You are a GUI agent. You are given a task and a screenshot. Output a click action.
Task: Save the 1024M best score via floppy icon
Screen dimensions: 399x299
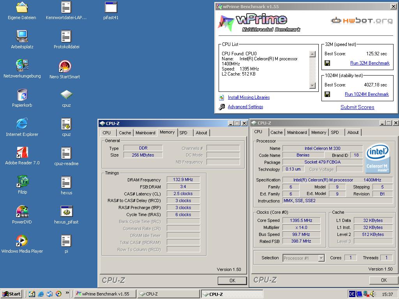(327, 94)
